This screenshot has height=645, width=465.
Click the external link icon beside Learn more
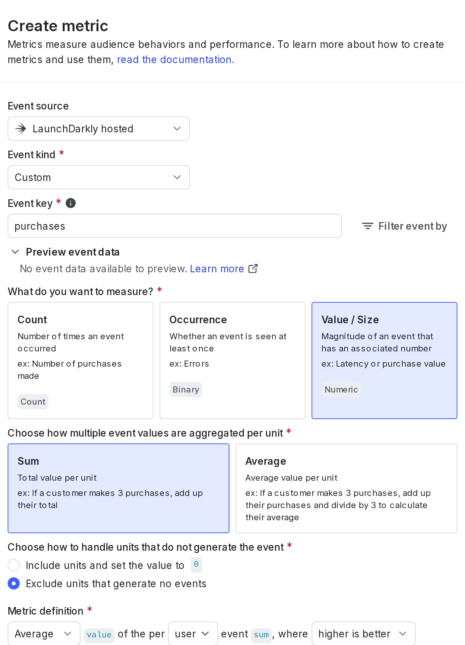(253, 268)
